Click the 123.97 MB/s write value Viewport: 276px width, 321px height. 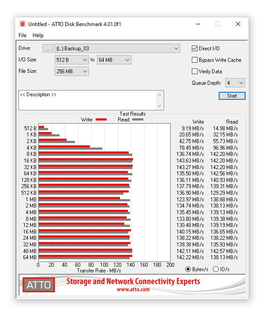(x=190, y=200)
